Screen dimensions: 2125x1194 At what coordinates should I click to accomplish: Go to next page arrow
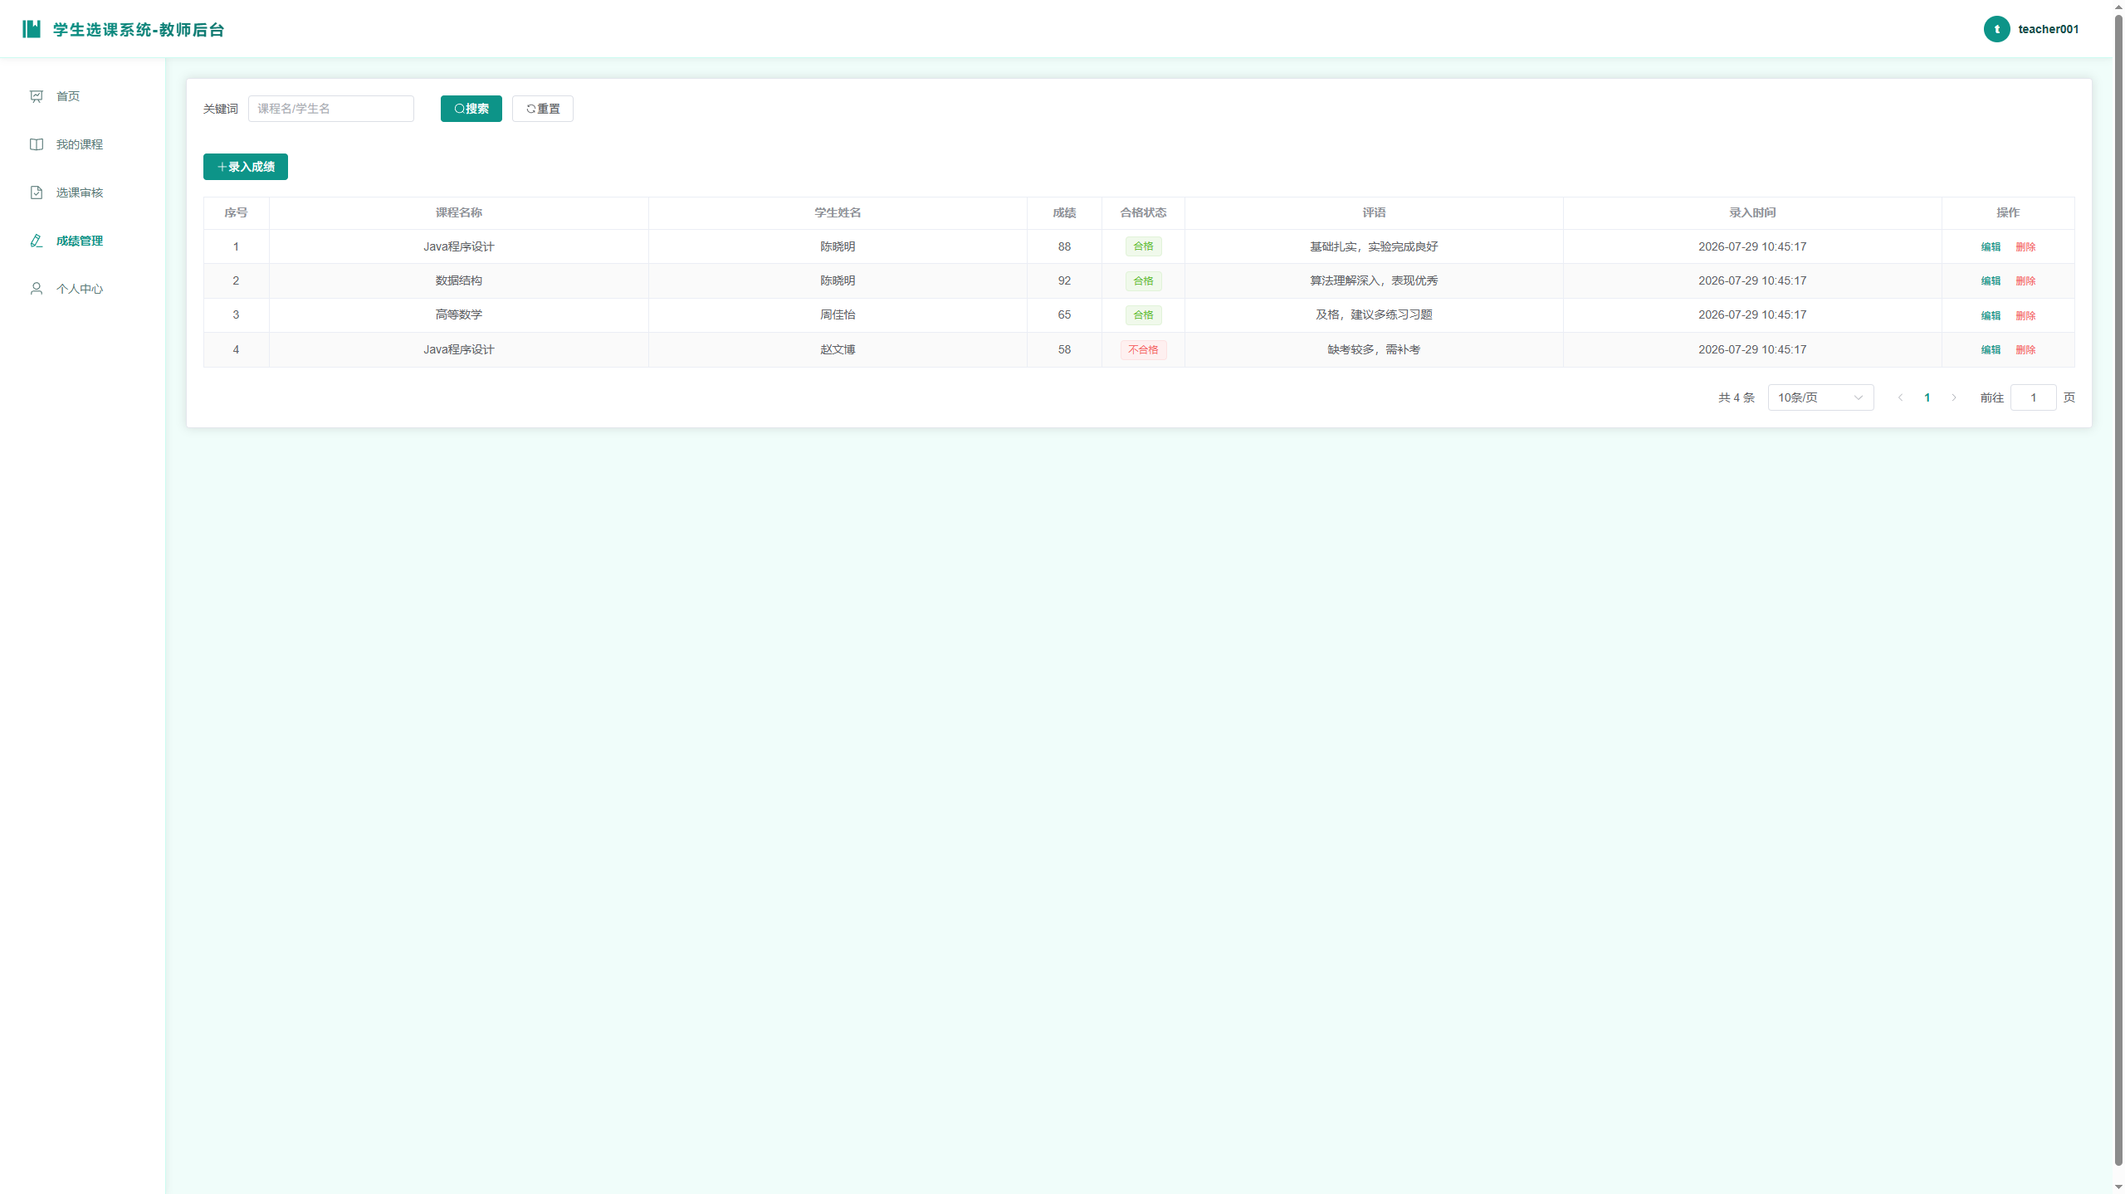pyautogui.click(x=1954, y=397)
